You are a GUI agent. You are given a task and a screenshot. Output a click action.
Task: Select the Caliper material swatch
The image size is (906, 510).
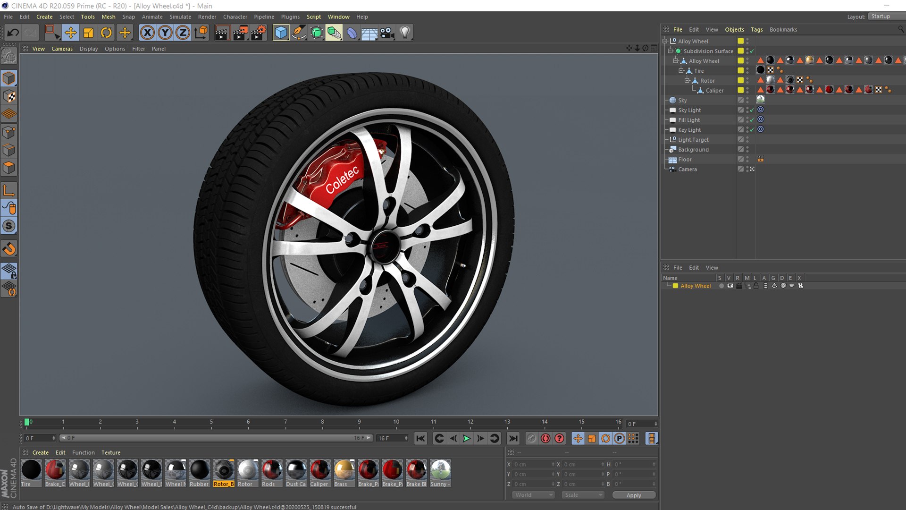(x=319, y=473)
